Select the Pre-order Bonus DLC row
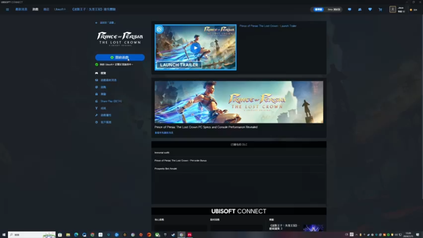This screenshot has width=423, height=238. [239, 161]
